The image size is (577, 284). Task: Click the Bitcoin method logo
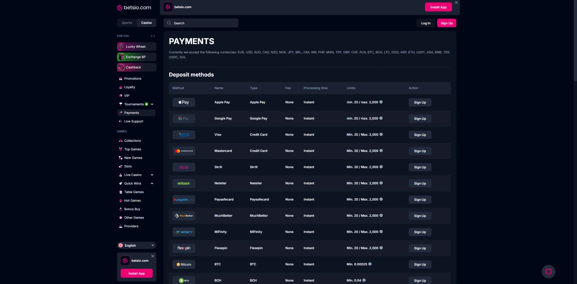pos(184,264)
